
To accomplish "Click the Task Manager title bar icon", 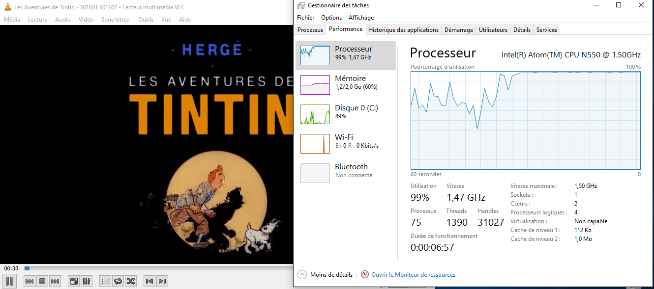I will (x=301, y=5).
